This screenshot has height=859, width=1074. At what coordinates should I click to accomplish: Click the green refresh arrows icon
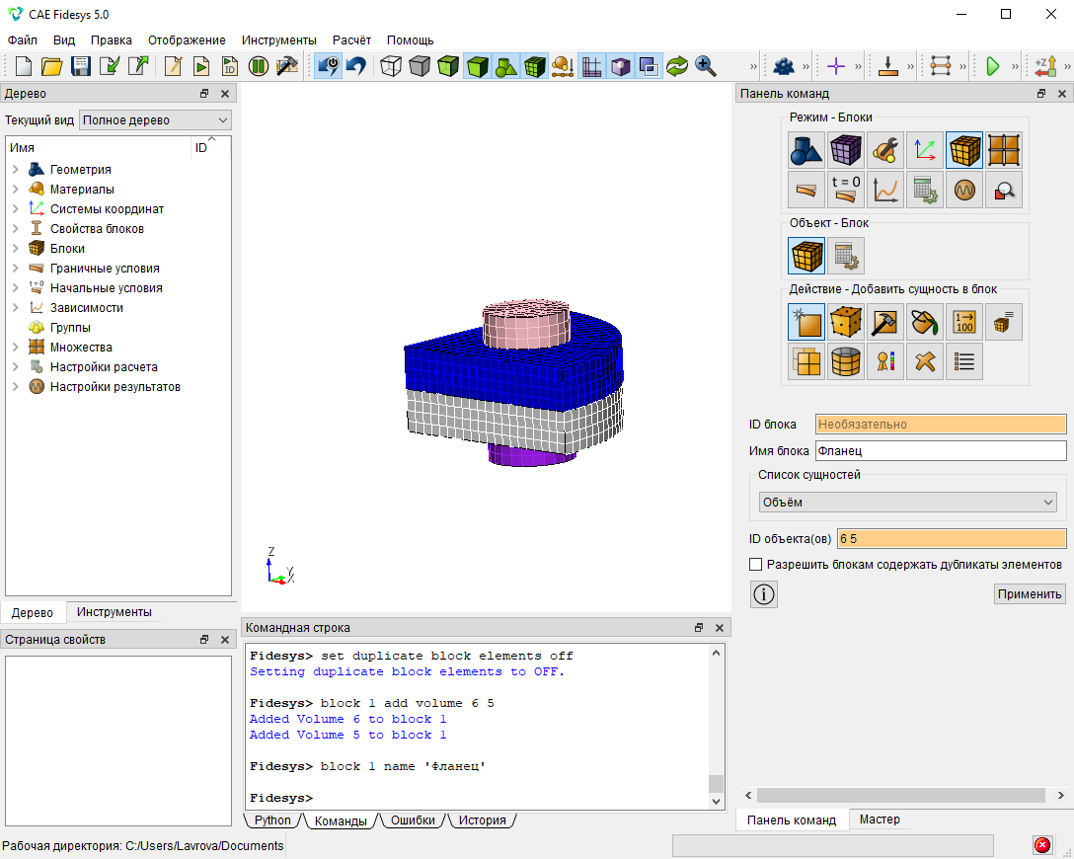[677, 66]
